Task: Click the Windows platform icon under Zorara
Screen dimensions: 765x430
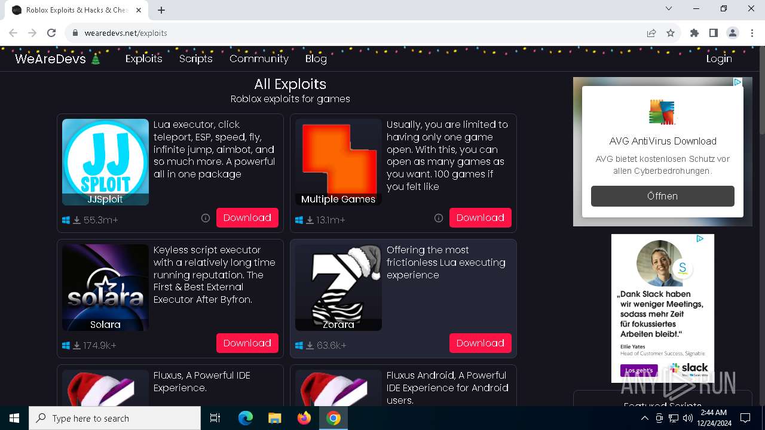Action: [299, 346]
